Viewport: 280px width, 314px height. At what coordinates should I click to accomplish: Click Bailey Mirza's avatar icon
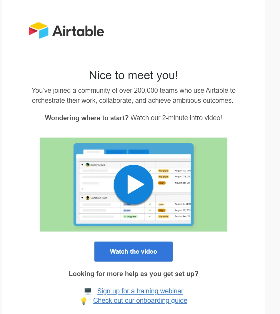tap(87, 165)
